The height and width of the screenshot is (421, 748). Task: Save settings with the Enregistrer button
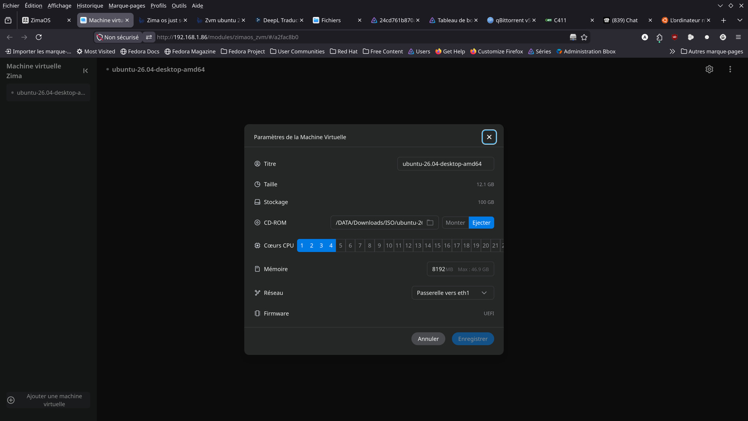click(x=473, y=339)
